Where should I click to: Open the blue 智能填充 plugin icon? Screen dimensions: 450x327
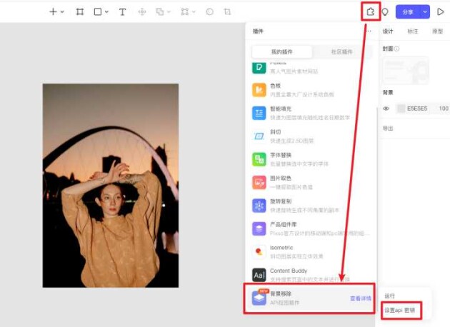[x=259, y=113]
